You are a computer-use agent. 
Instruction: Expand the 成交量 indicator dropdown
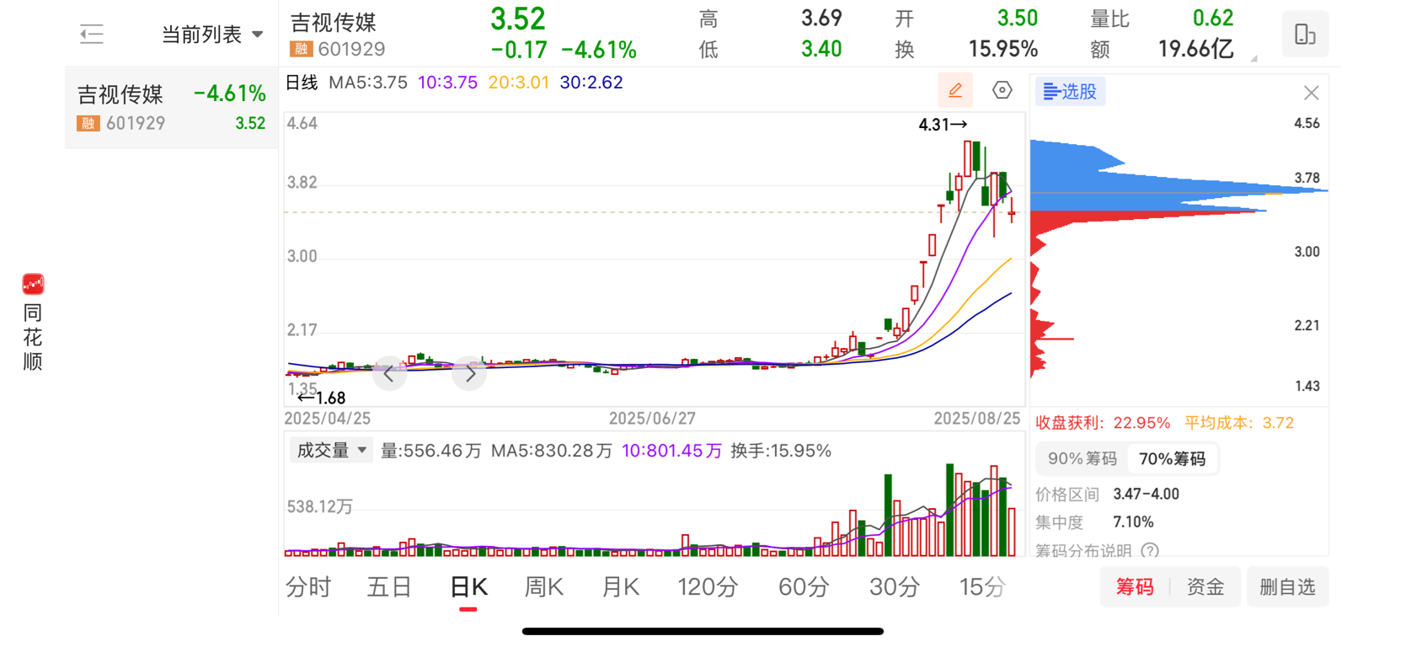click(x=331, y=451)
